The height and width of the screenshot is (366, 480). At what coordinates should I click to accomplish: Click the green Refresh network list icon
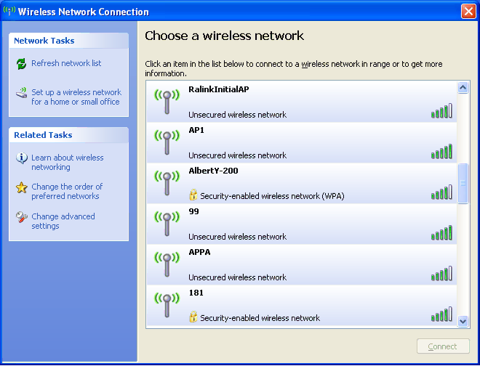pyautogui.click(x=21, y=64)
